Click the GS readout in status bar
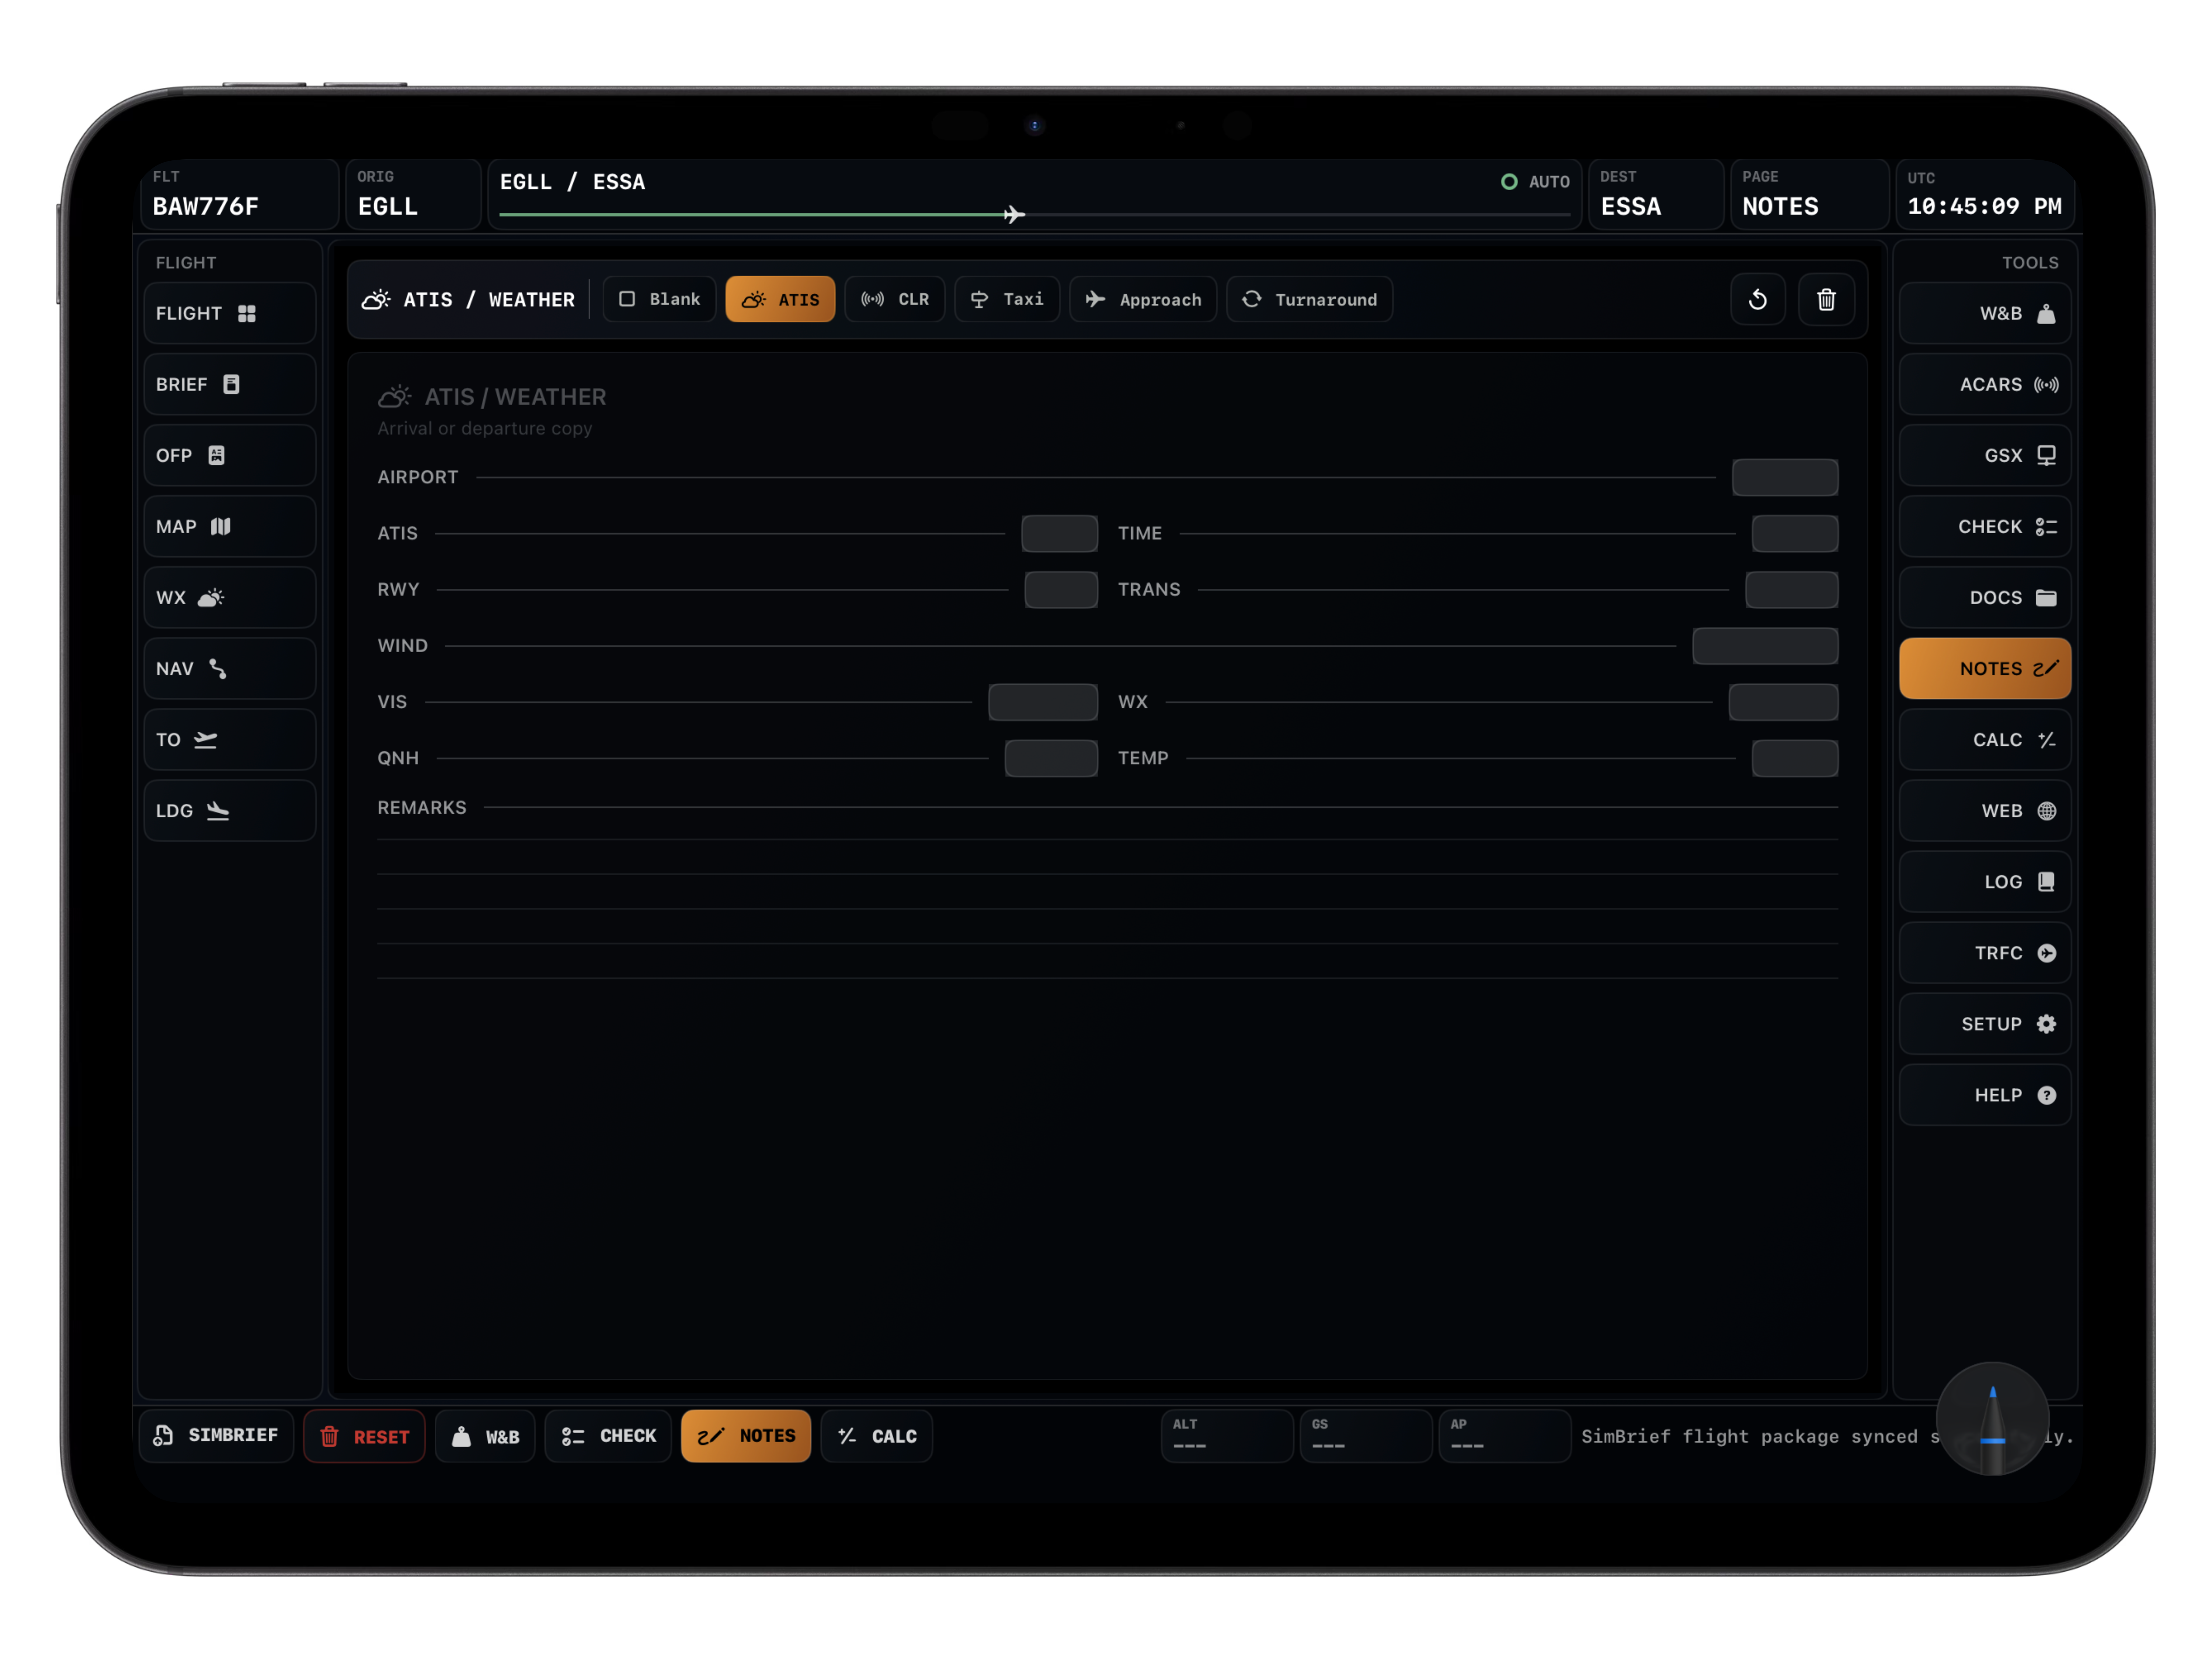 coord(1366,1436)
